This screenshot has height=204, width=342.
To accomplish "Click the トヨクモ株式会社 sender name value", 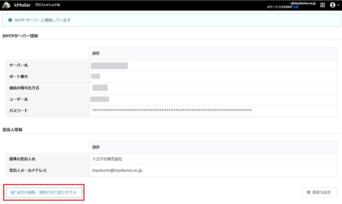I will click(107, 159).
